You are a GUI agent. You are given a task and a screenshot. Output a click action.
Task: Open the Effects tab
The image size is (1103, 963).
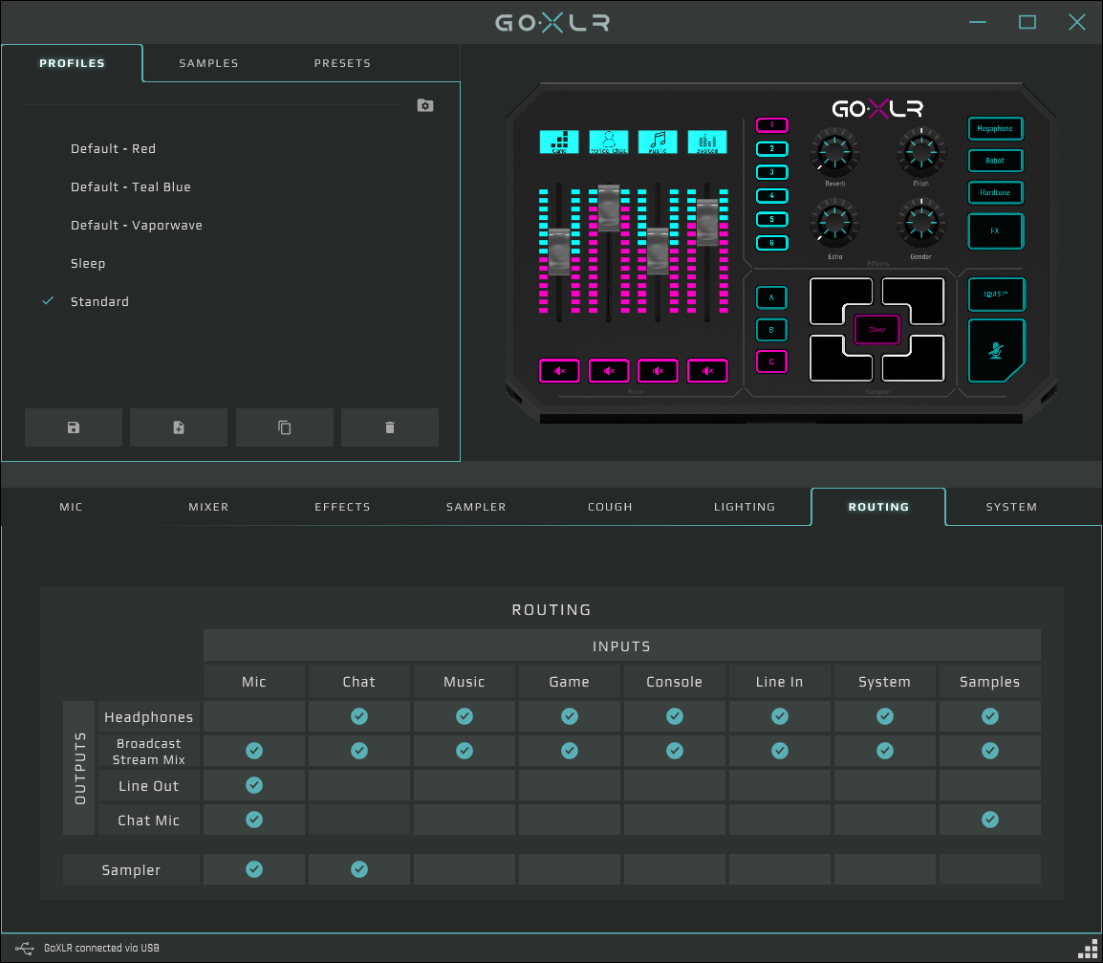pos(342,507)
